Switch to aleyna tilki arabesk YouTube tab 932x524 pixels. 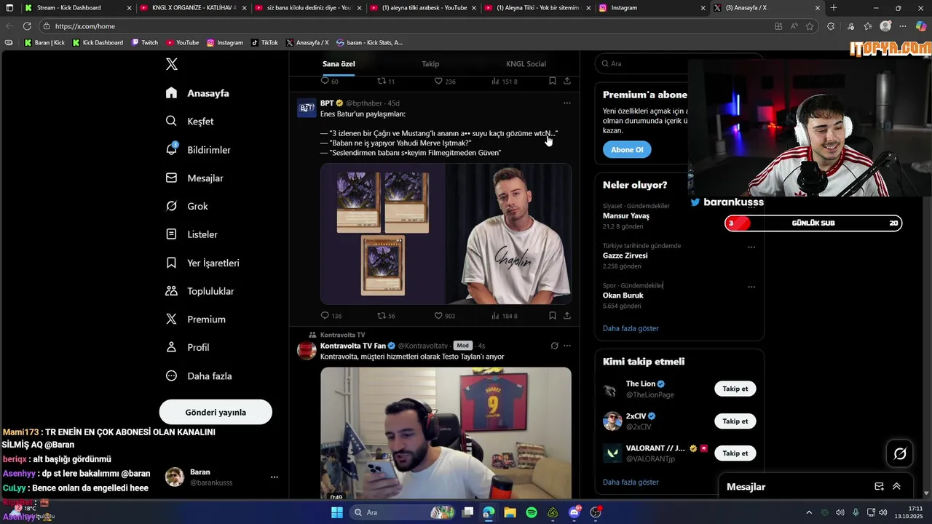point(422,8)
